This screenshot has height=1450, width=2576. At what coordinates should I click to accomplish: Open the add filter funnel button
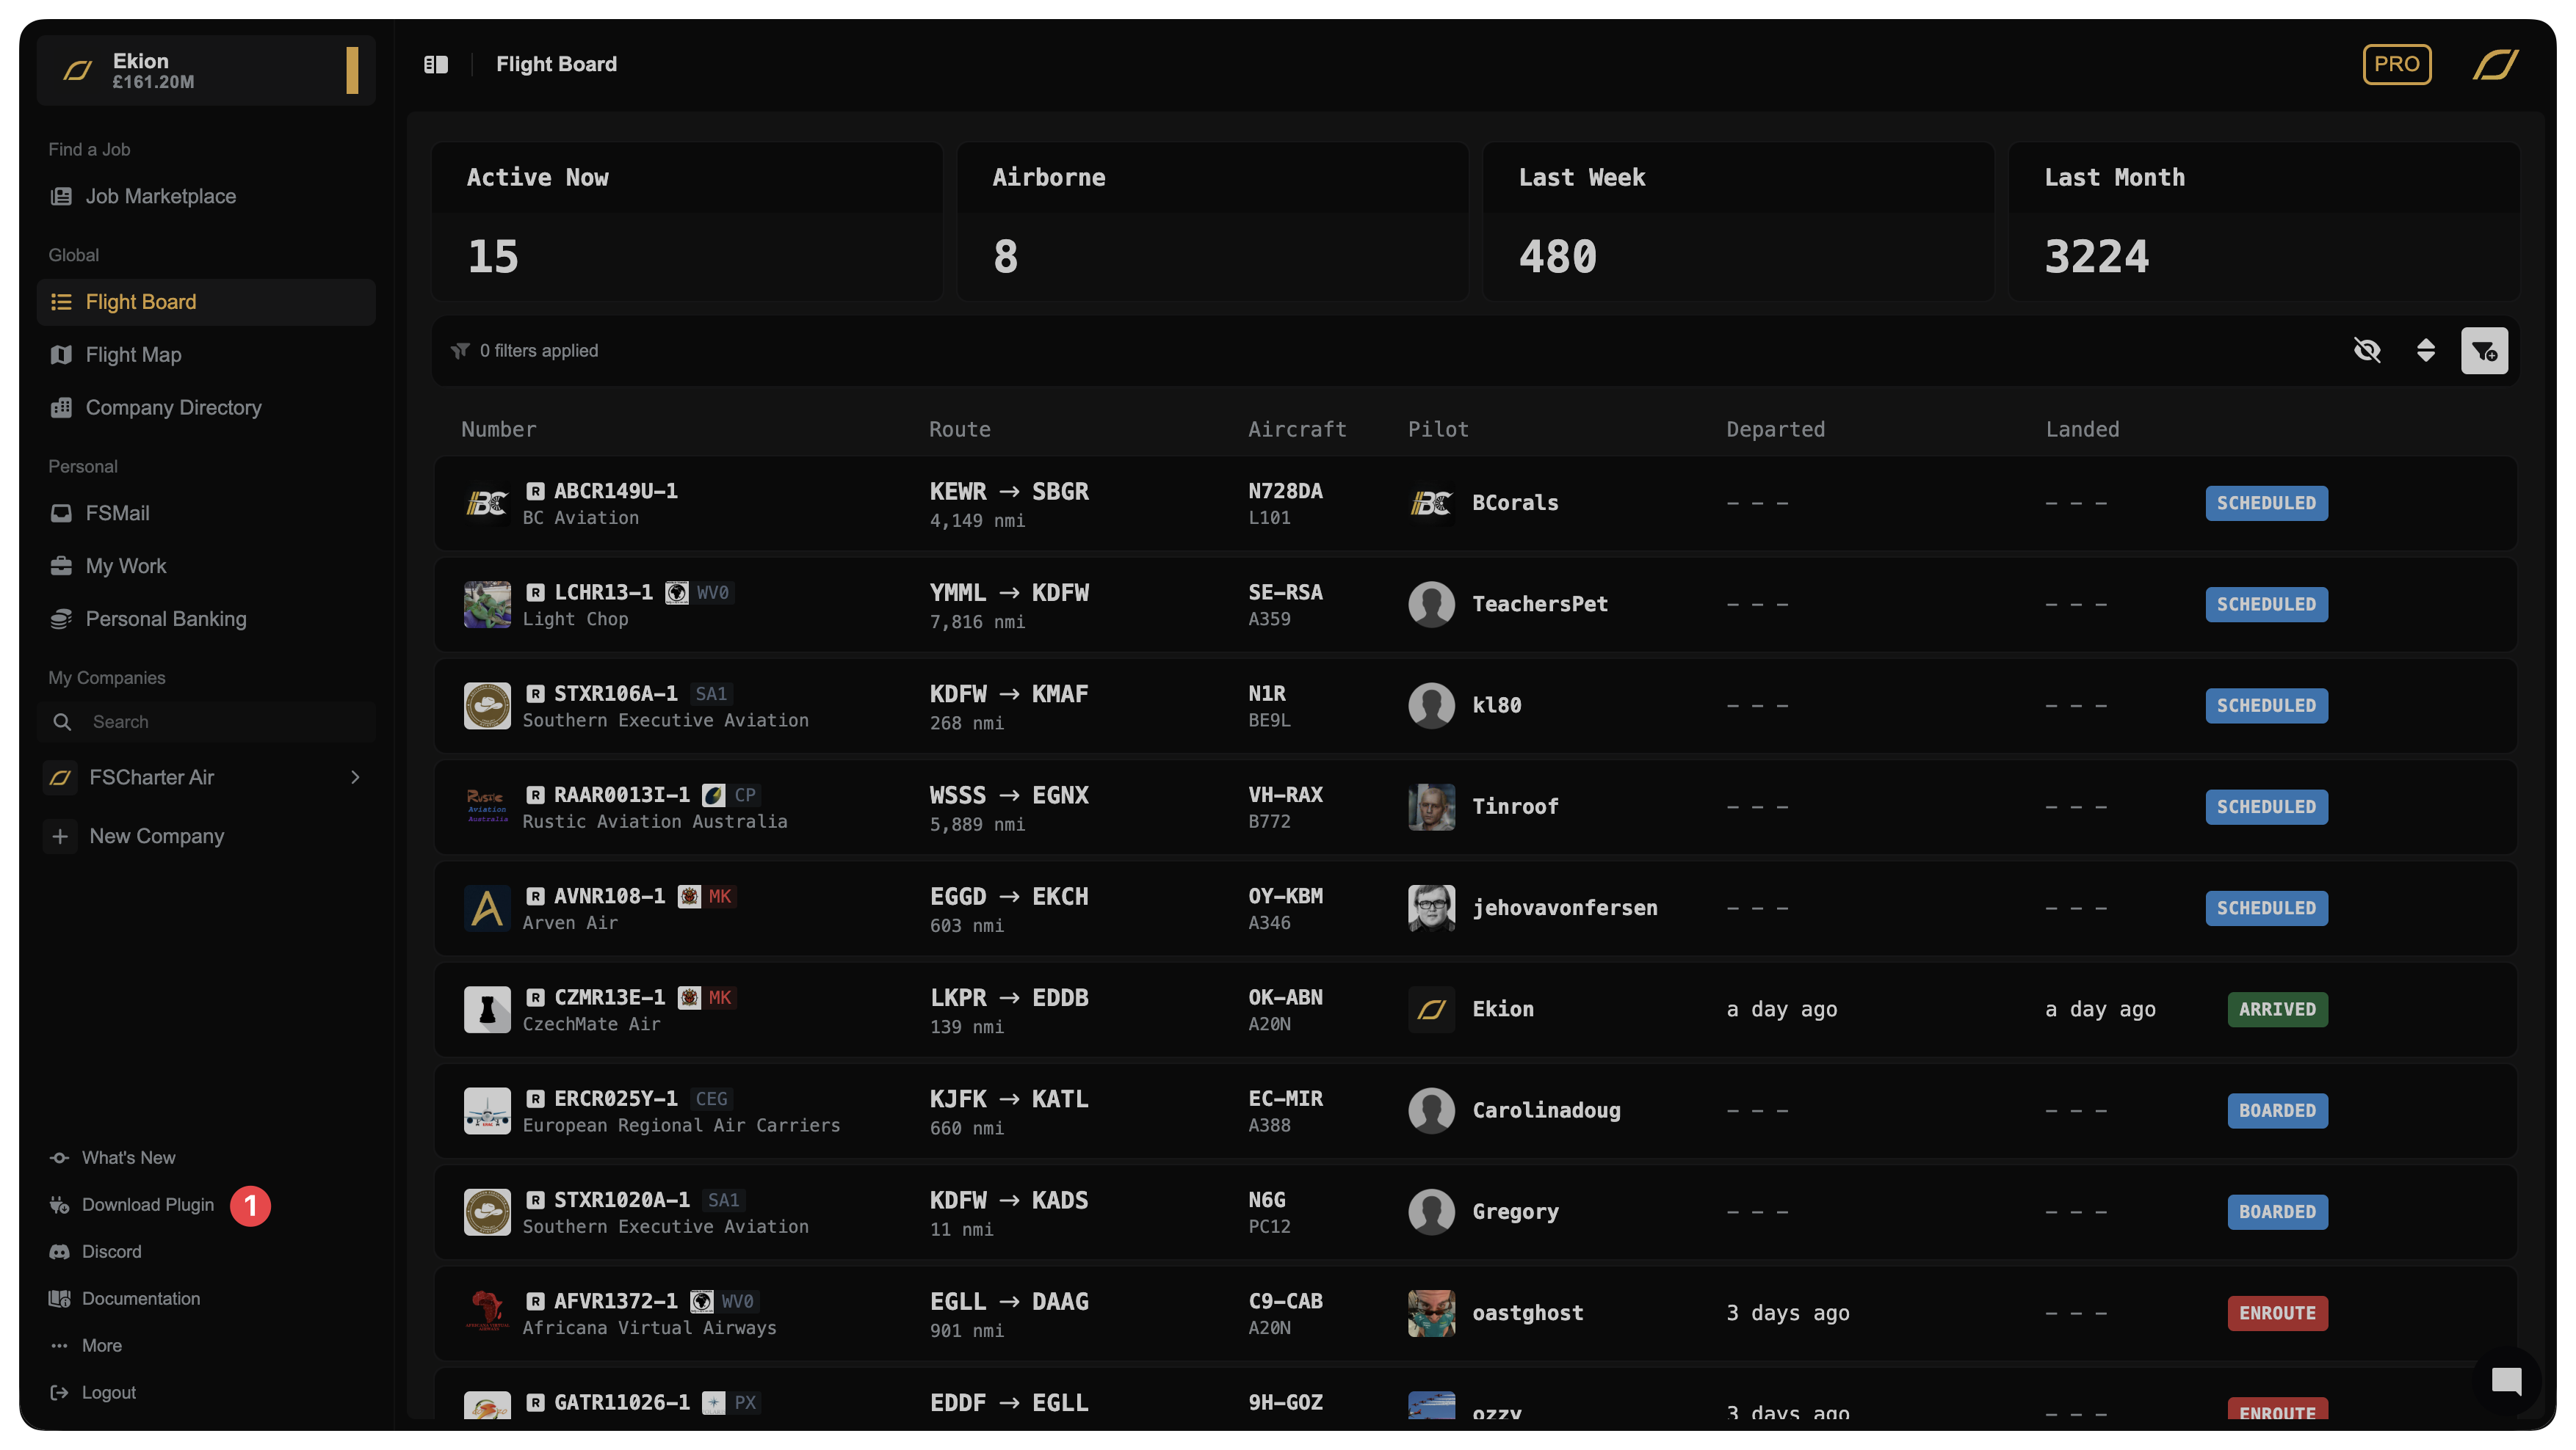click(2484, 351)
